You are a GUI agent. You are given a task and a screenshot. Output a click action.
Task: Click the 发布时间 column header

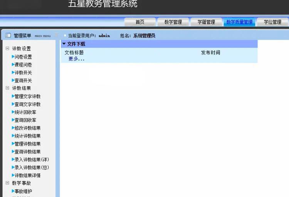tap(211, 53)
